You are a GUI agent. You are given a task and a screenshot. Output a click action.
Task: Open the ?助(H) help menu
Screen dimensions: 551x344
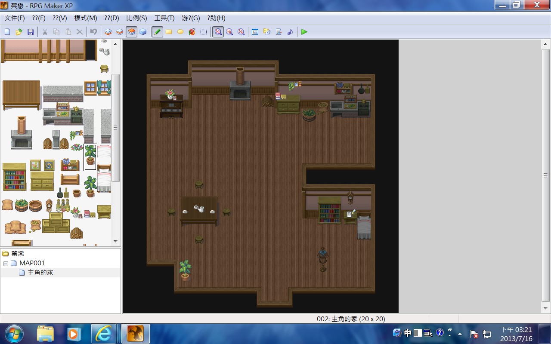[x=216, y=18]
